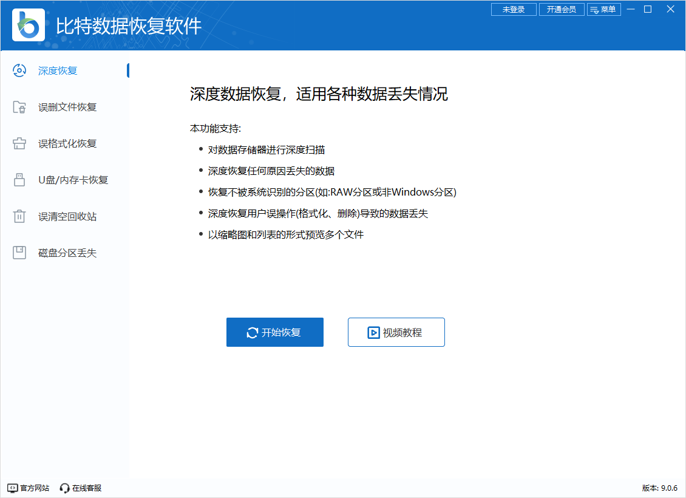Screen dimensions: 686x498
Task: Open the 菜单 dropdown
Action: click(x=604, y=9)
